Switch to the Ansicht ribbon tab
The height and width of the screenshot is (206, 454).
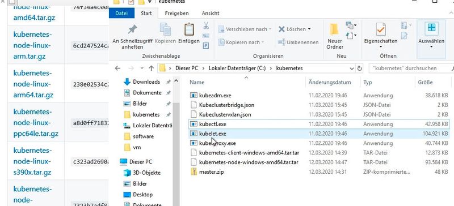tap(211, 13)
